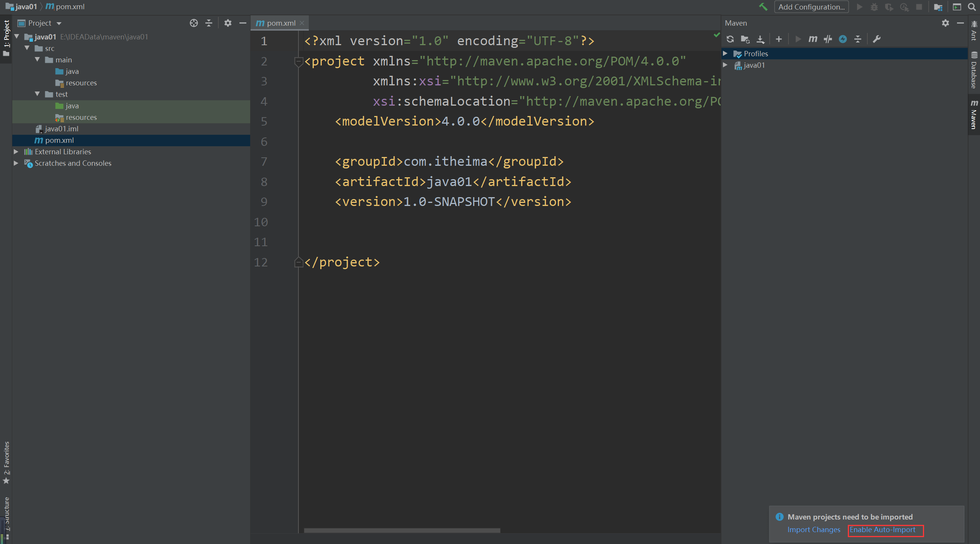Open the Project view dropdown
The height and width of the screenshot is (544, 980).
coord(59,24)
